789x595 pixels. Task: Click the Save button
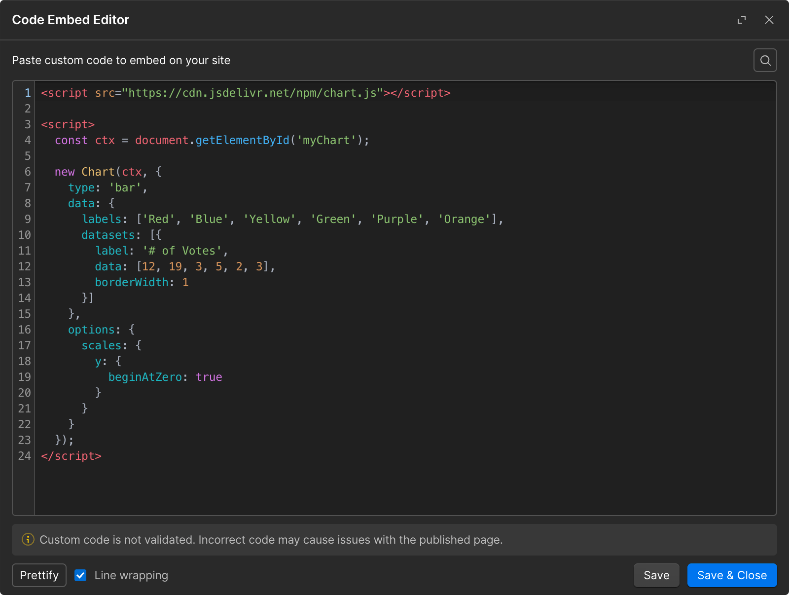[656, 575]
